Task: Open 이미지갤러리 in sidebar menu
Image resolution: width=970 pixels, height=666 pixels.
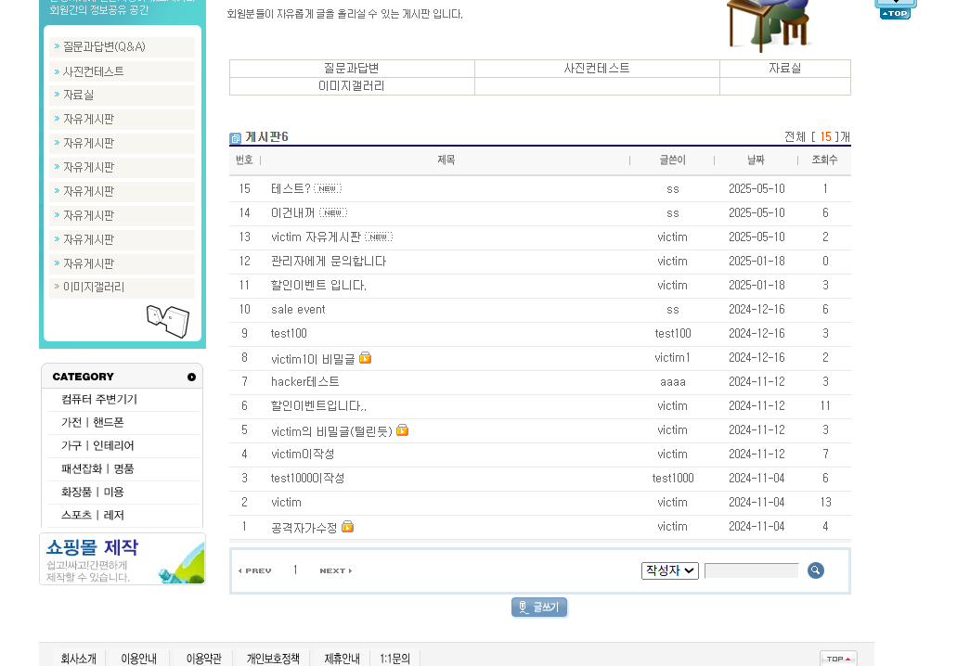Action: click(x=94, y=287)
